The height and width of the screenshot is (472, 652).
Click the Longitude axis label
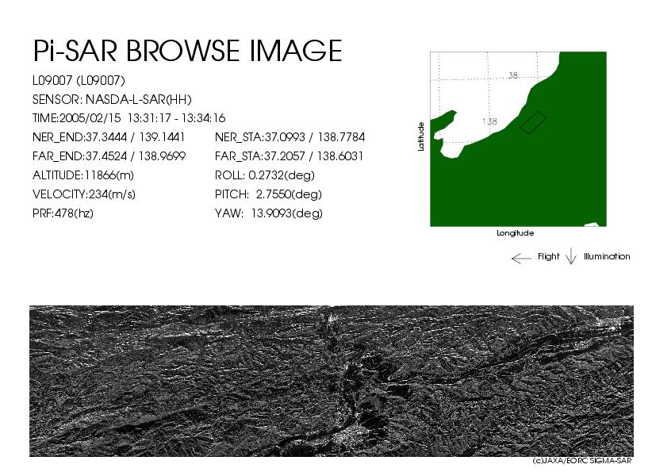click(516, 233)
